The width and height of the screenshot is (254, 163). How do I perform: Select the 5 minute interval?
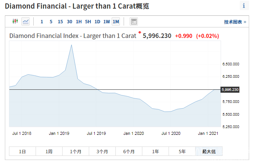(51, 21)
